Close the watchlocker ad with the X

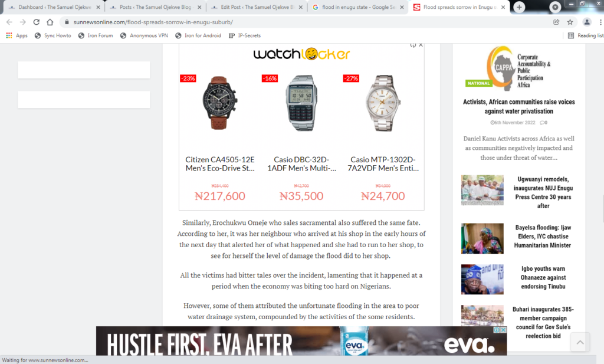[421, 45]
